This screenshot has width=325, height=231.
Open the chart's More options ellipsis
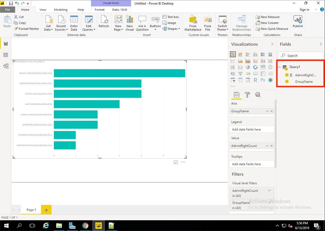click(x=183, y=162)
